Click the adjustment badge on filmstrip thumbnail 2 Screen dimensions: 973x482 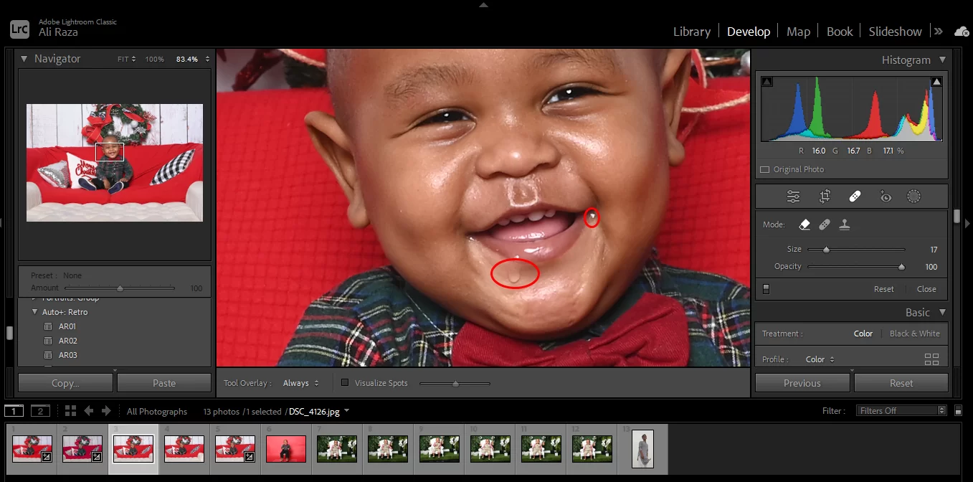[97, 456]
